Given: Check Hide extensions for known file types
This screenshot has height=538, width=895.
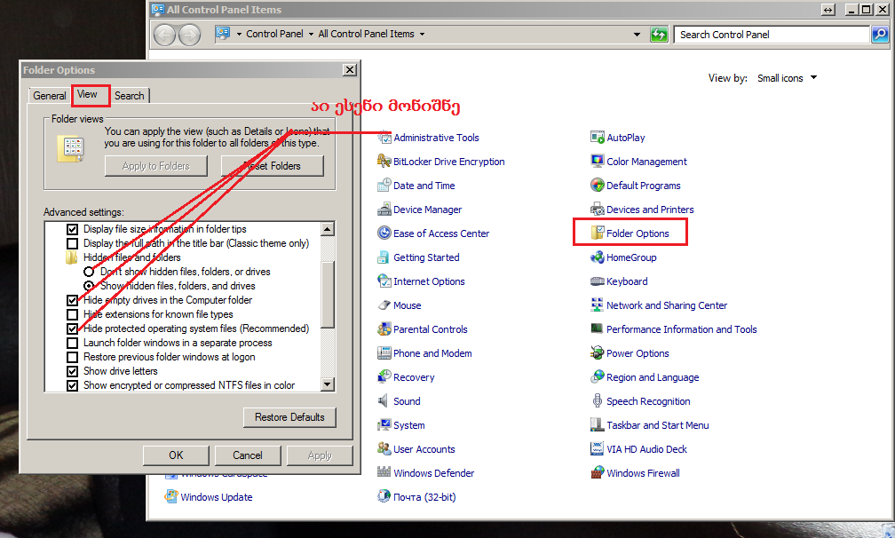Looking at the screenshot, I should pos(72,314).
